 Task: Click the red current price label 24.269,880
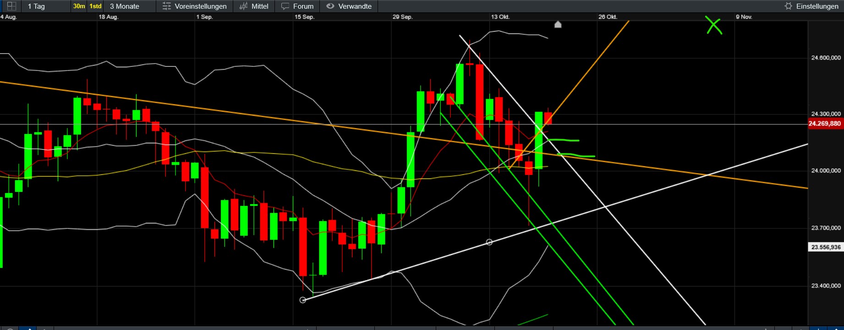pyautogui.click(x=824, y=124)
